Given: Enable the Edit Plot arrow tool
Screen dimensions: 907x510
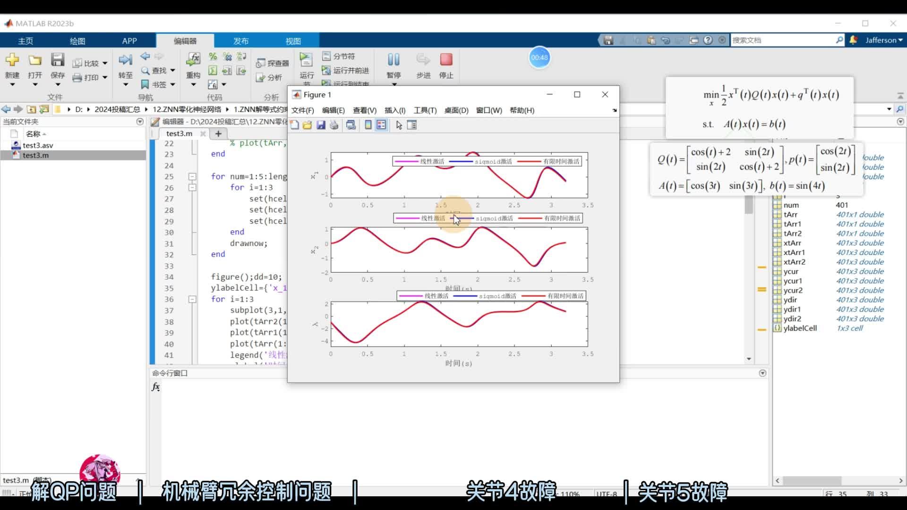Looking at the screenshot, I should 399,125.
